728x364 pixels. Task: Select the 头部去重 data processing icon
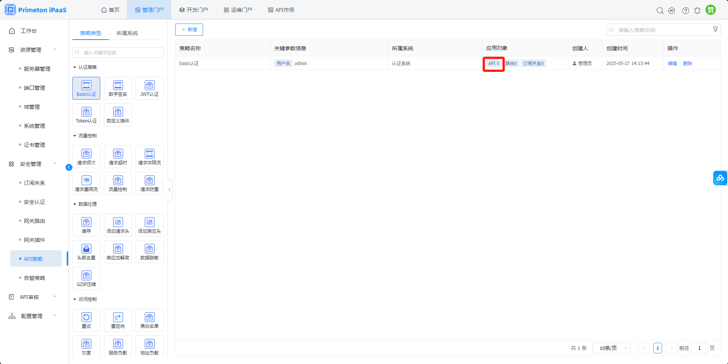(x=86, y=252)
